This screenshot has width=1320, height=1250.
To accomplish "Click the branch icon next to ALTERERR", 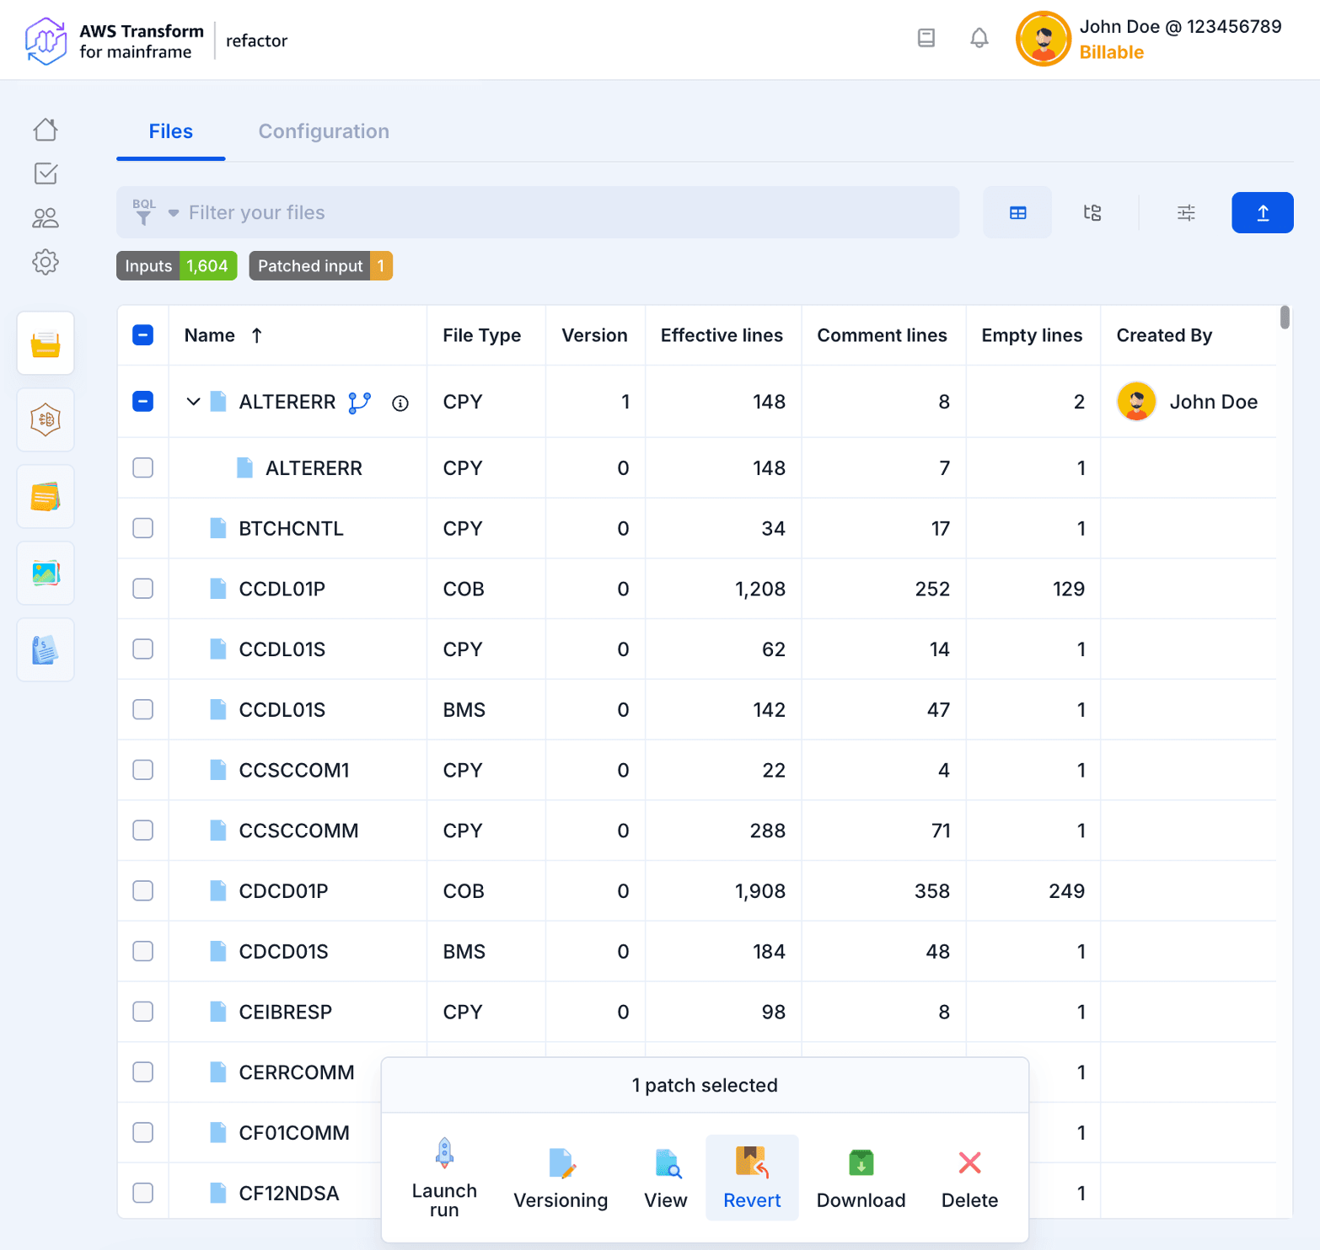I will [x=360, y=403].
